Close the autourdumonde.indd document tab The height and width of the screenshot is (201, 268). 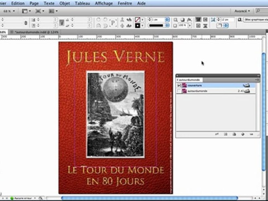tap(12, 32)
